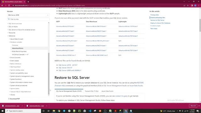Open the connect & query link
201x113 pixels.
point(121,96)
